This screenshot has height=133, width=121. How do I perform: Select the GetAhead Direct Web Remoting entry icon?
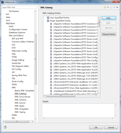pos(51,91)
